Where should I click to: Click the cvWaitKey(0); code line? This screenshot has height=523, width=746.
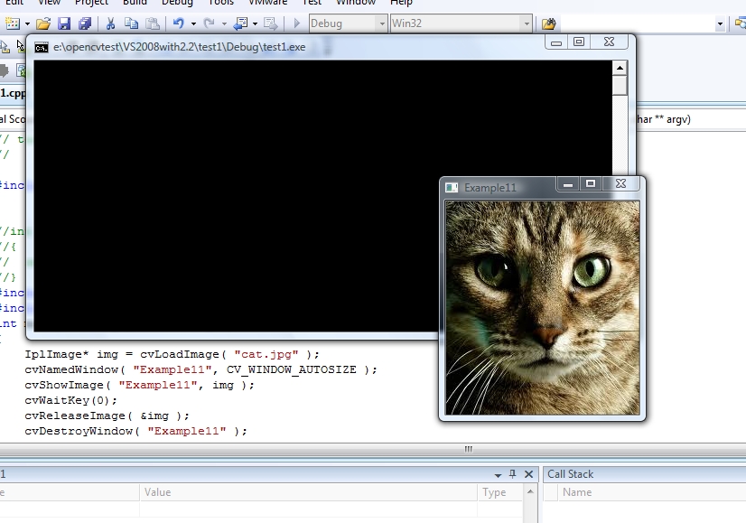(70, 400)
